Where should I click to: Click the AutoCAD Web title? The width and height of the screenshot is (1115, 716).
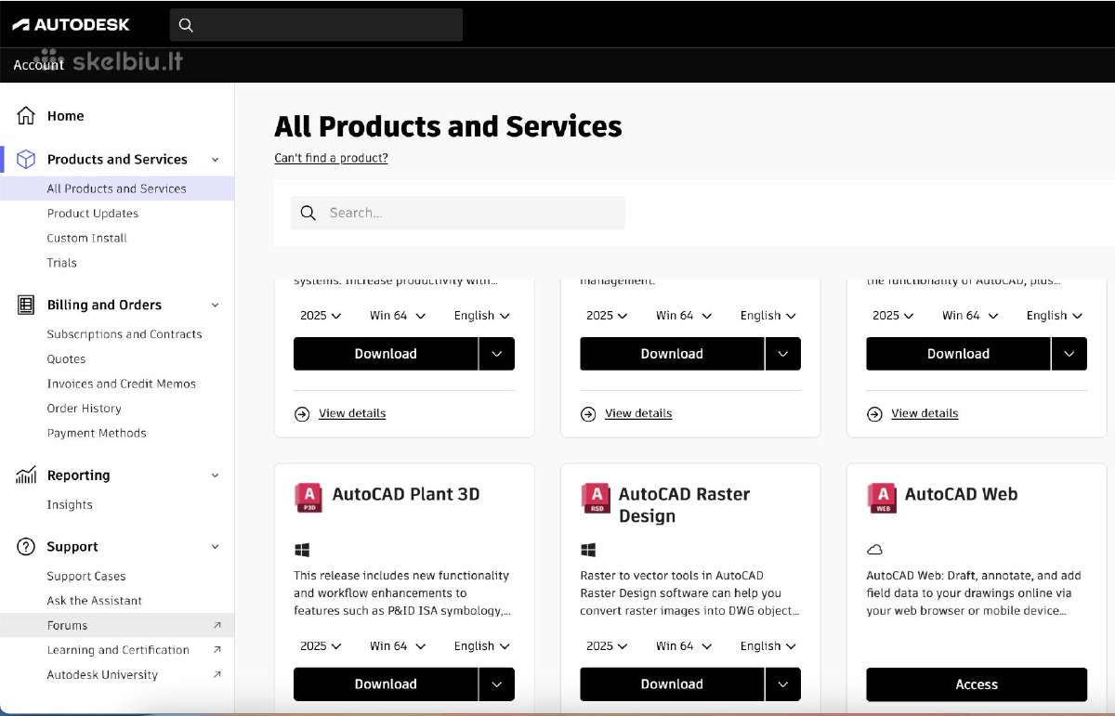[x=961, y=494]
